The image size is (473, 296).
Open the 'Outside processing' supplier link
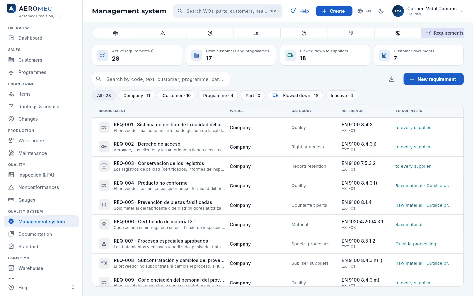(x=416, y=244)
